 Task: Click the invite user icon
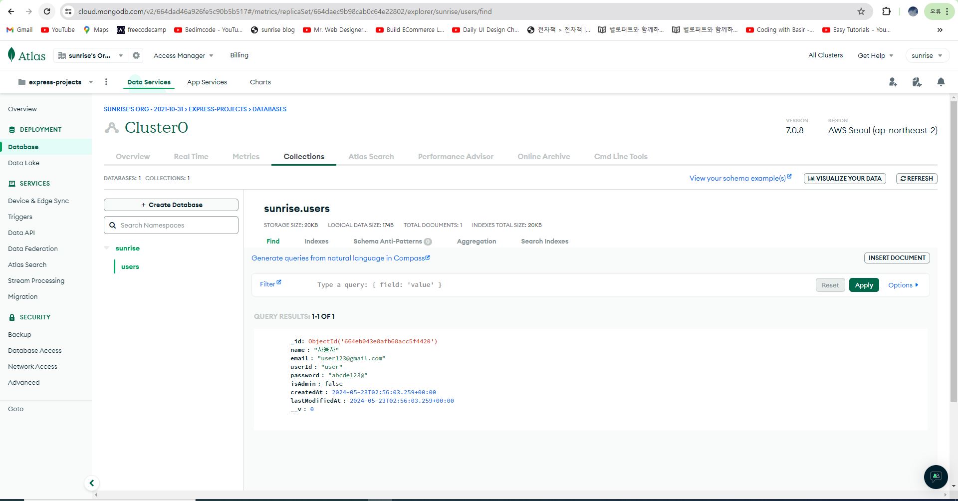(x=893, y=82)
